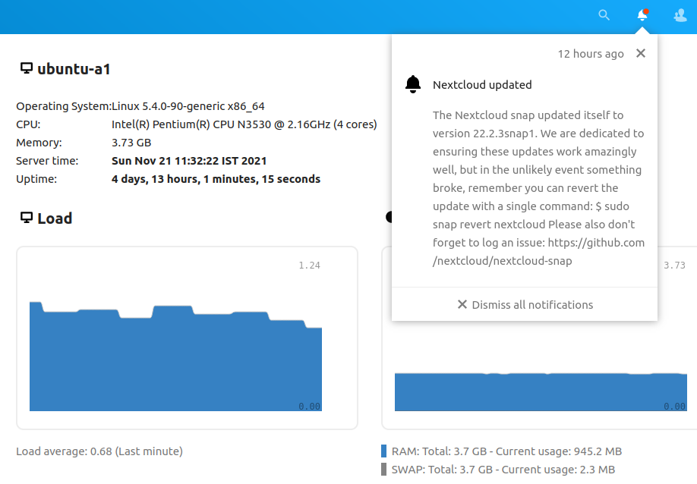Click the RAM legend color bar
This screenshot has height=484, width=697.
[383, 451]
